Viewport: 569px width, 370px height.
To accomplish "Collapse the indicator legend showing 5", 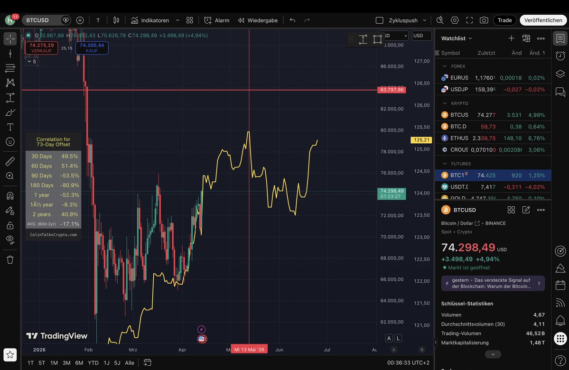I will [x=32, y=62].
